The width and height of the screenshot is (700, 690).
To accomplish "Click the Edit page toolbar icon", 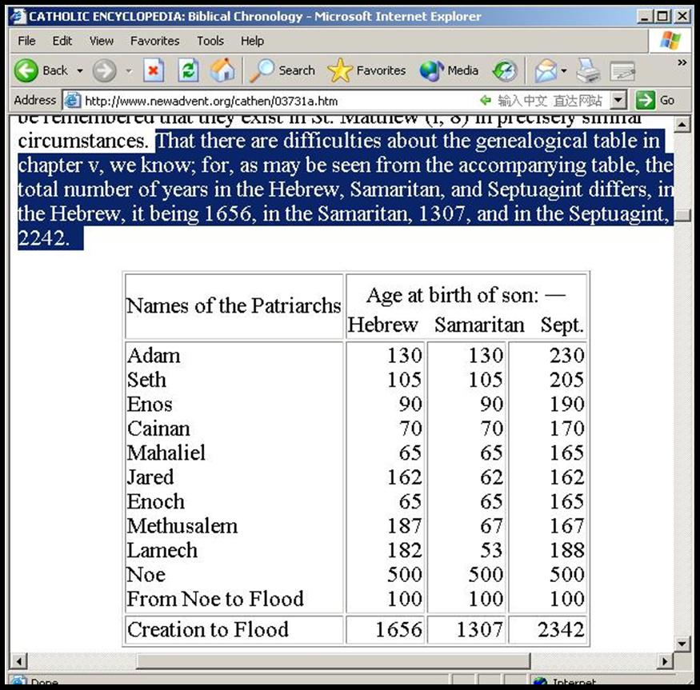I will (x=622, y=70).
